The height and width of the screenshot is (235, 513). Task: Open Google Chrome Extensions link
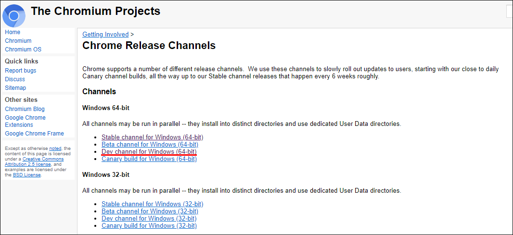25,121
